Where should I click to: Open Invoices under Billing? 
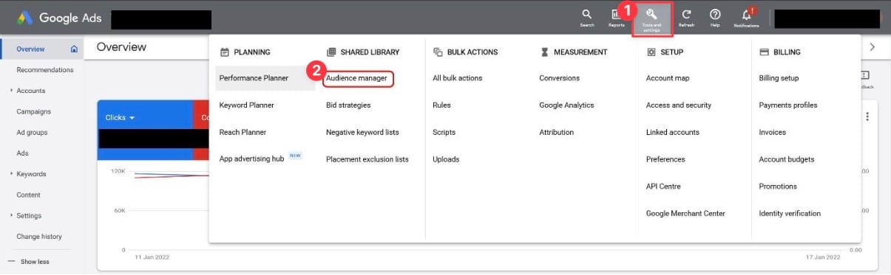773,133
